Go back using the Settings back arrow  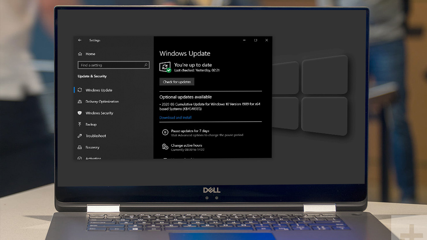(x=80, y=40)
